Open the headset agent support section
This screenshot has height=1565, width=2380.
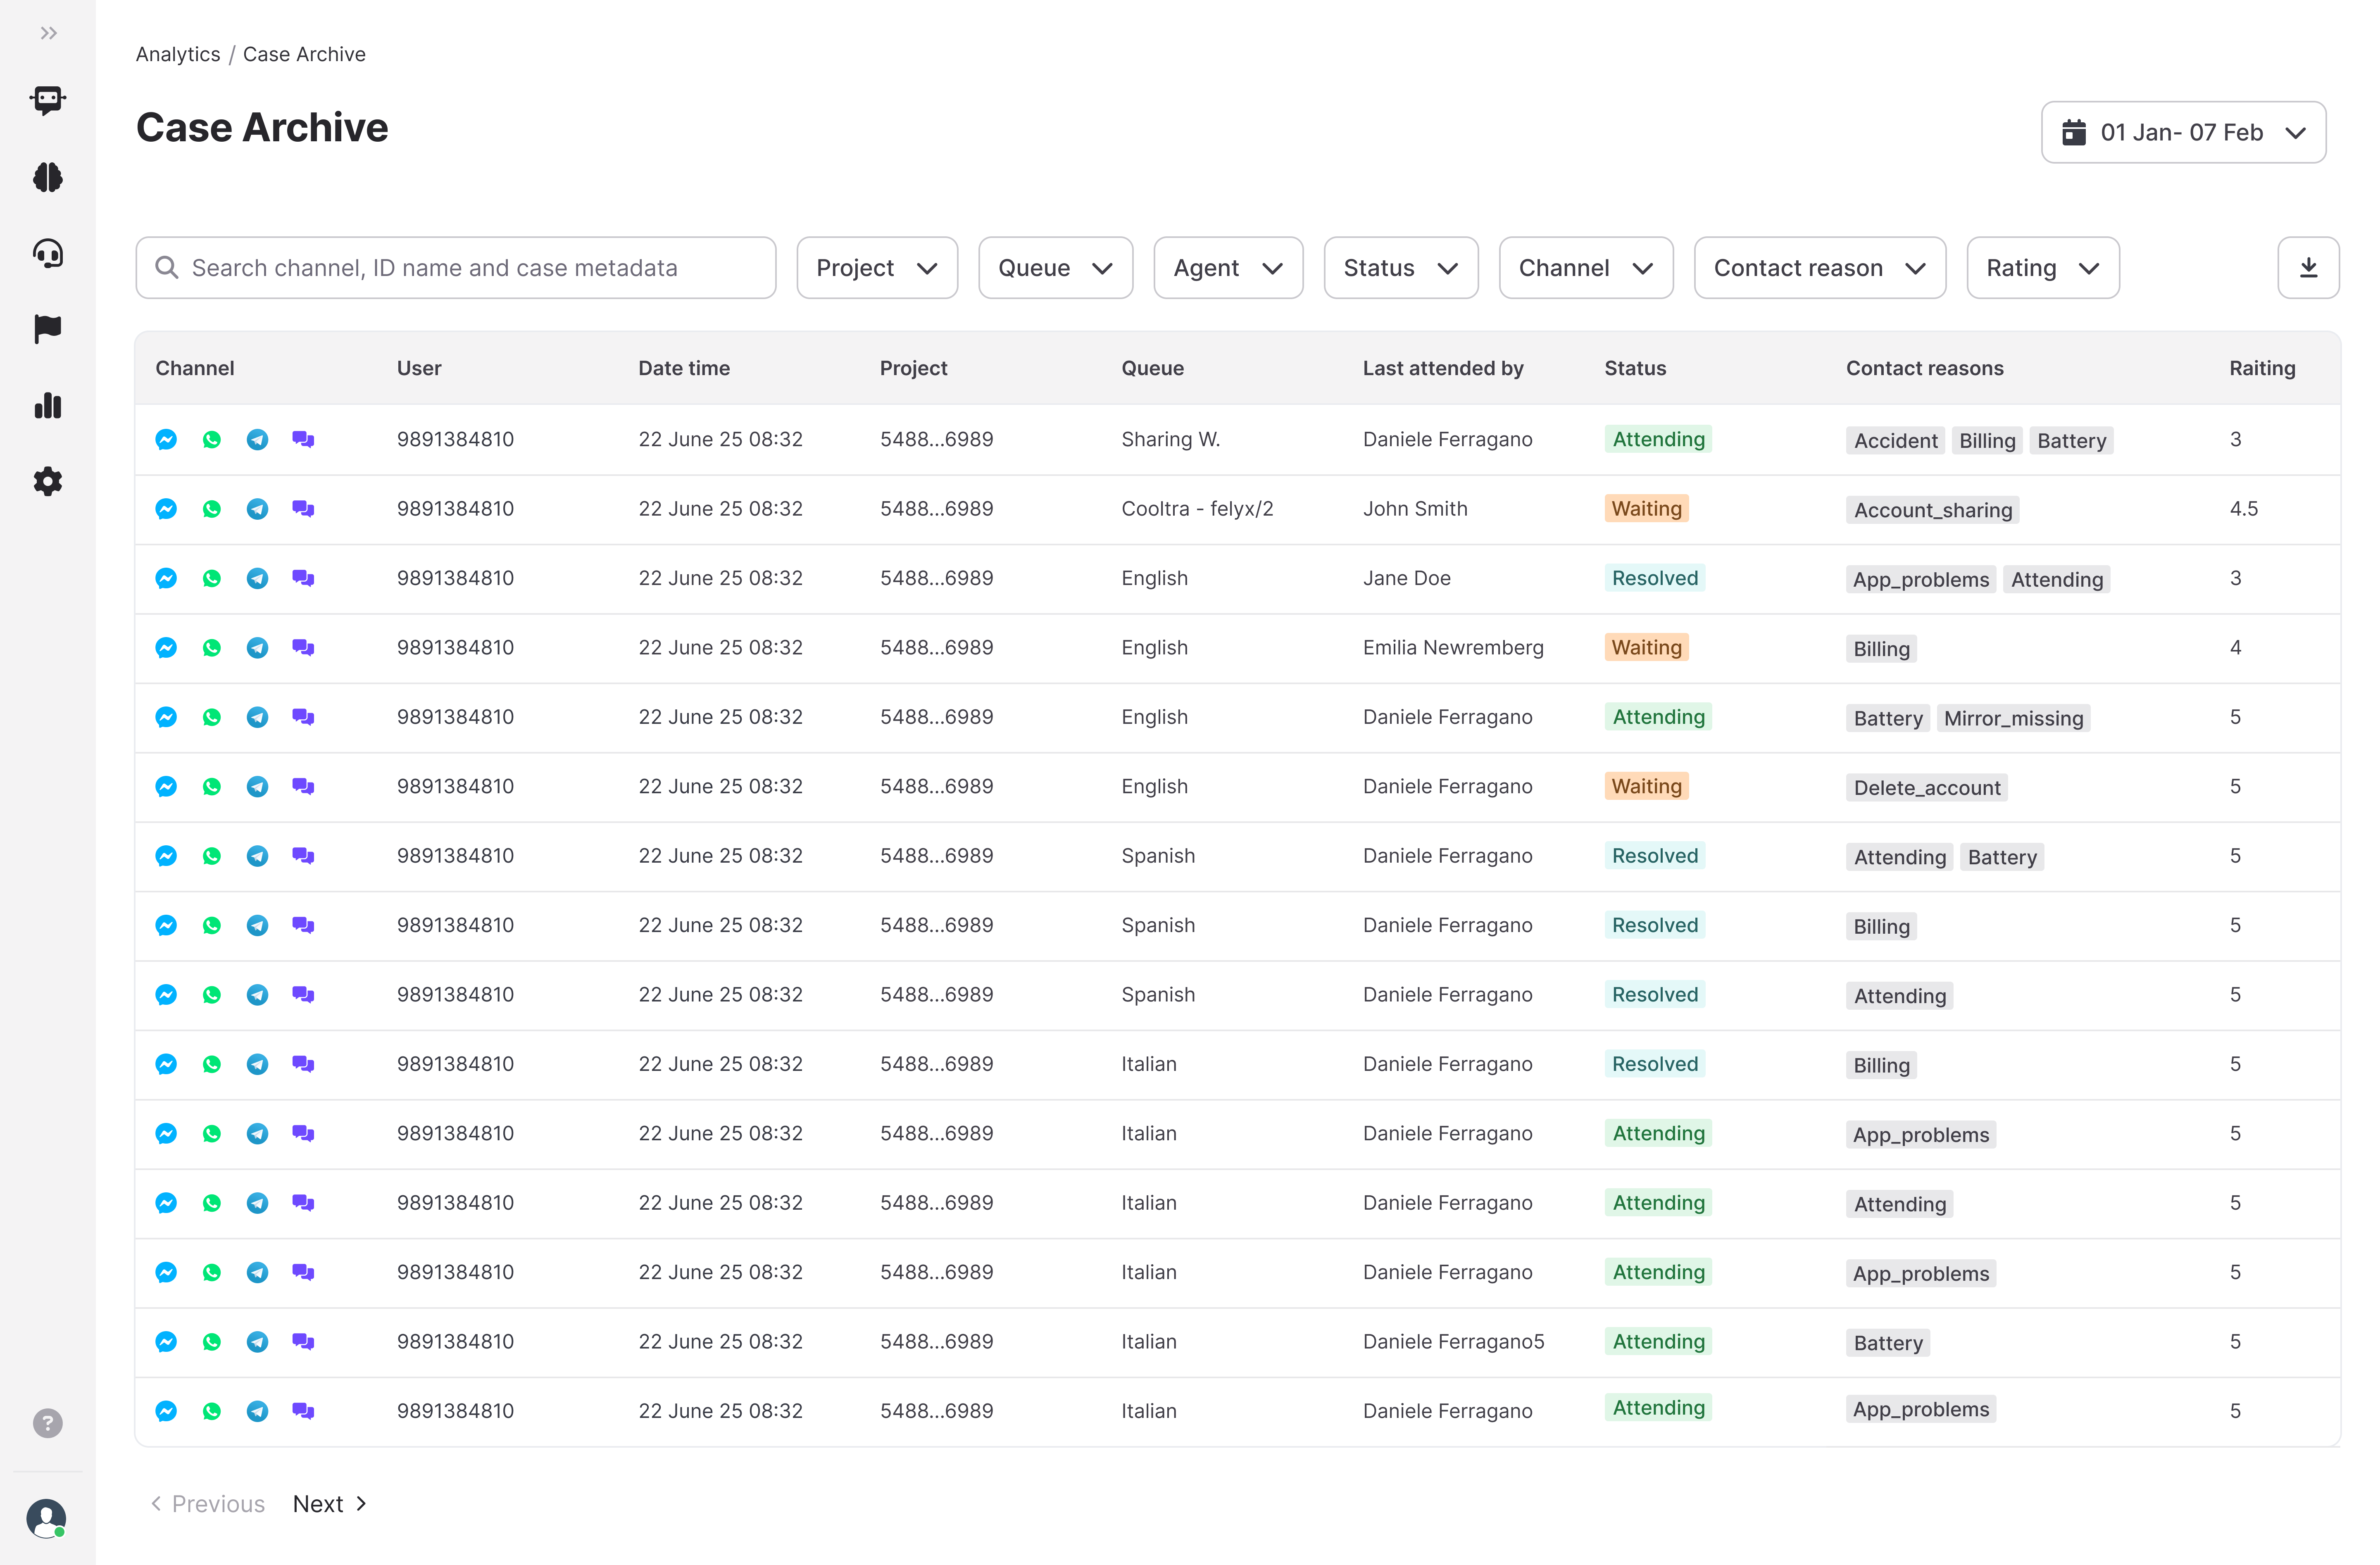[x=48, y=253]
